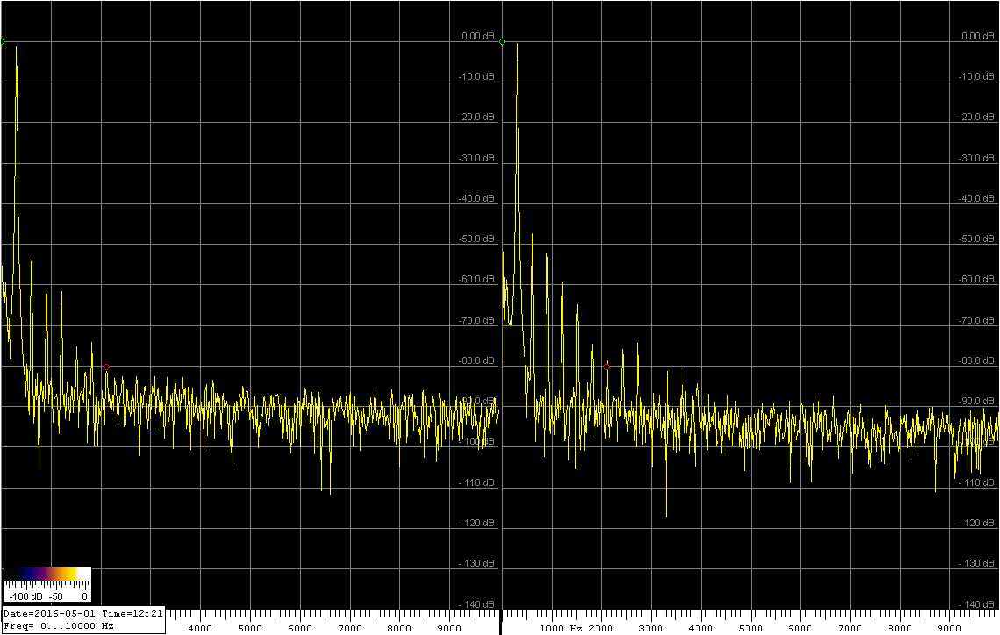The height and width of the screenshot is (635, 1000).
Task: Click the -120 dB label on left plot
Action: (x=477, y=523)
